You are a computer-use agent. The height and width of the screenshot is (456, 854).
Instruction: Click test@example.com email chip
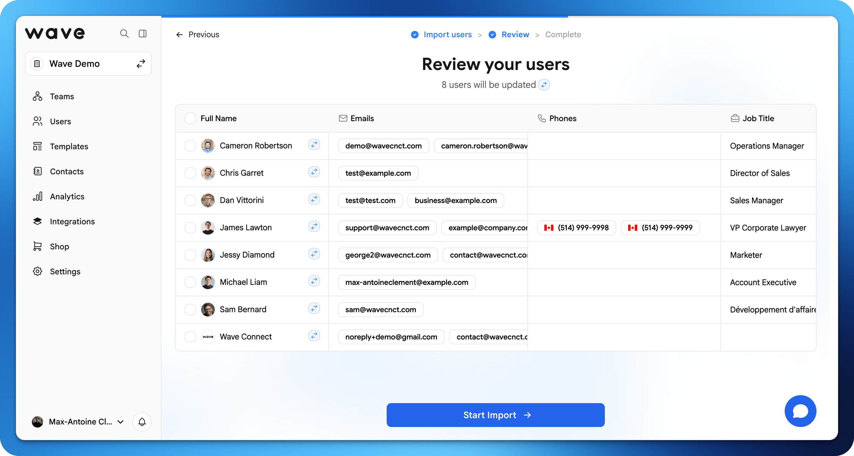pos(378,173)
